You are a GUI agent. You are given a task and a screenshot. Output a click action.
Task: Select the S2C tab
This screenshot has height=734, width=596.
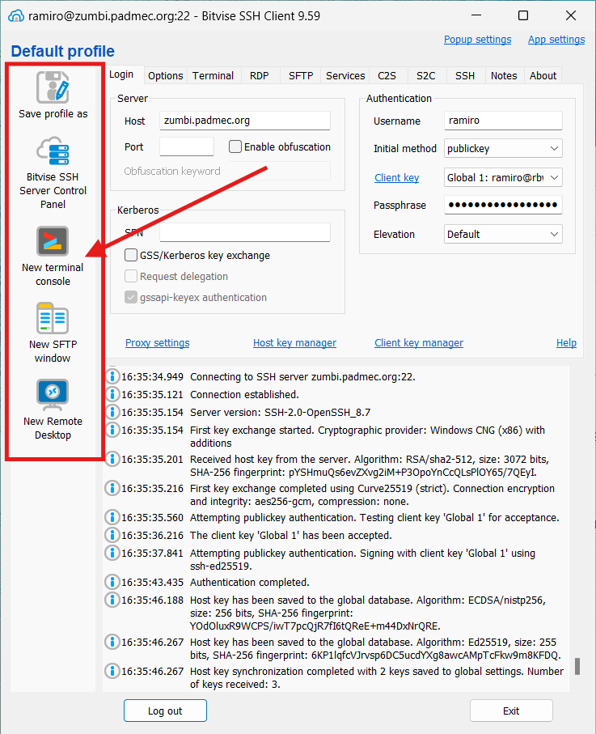tap(425, 76)
